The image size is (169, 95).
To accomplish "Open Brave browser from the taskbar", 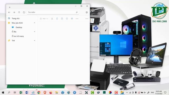I will point(45,93).
